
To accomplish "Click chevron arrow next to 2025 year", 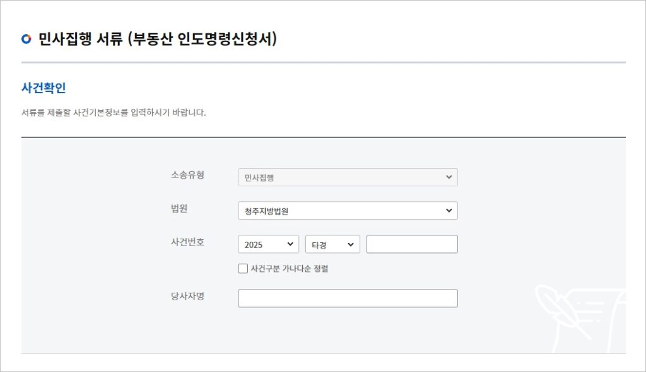I will (x=290, y=244).
